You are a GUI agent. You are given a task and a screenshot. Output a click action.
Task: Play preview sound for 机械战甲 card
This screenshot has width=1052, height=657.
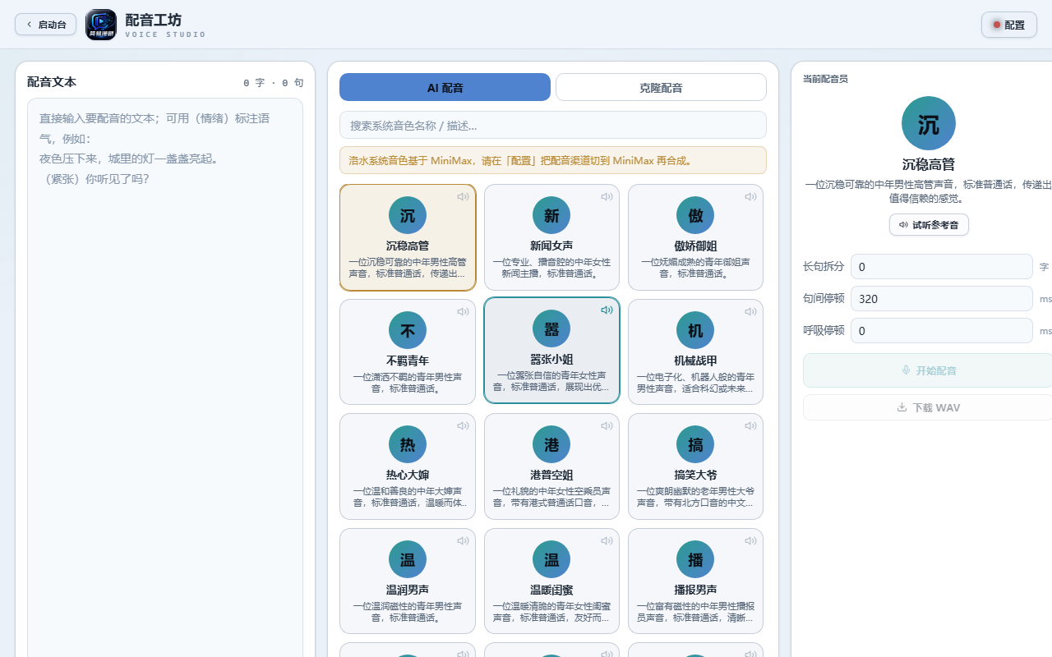tap(750, 312)
